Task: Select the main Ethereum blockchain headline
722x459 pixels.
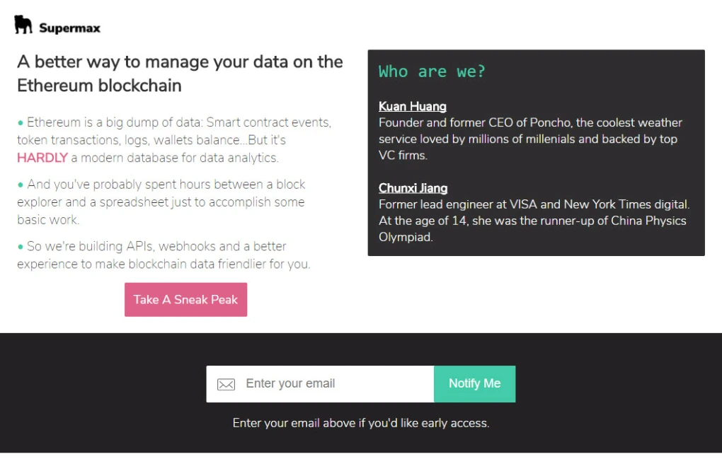Action: (180, 74)
